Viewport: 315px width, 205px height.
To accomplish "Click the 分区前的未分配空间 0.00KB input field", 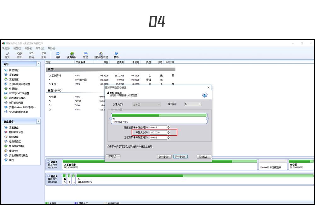I will coord(158,127).
